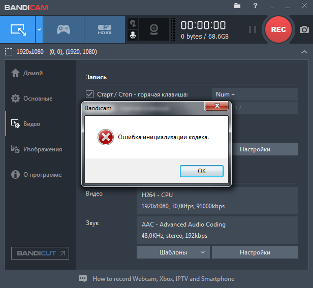Viewport: 313px width, 288px height.
Task: Click the video settings icon in the sidebar
Action: pyautogui.click(x=15, y=124)
